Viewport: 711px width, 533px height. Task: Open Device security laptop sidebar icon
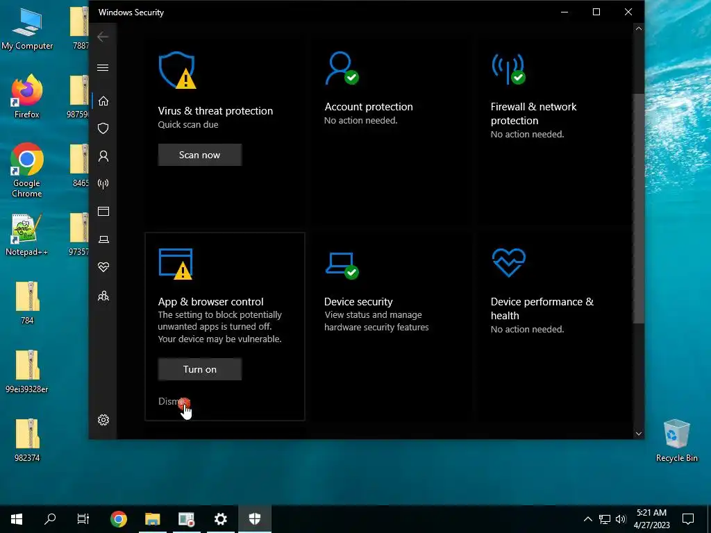tap(103, 239)
